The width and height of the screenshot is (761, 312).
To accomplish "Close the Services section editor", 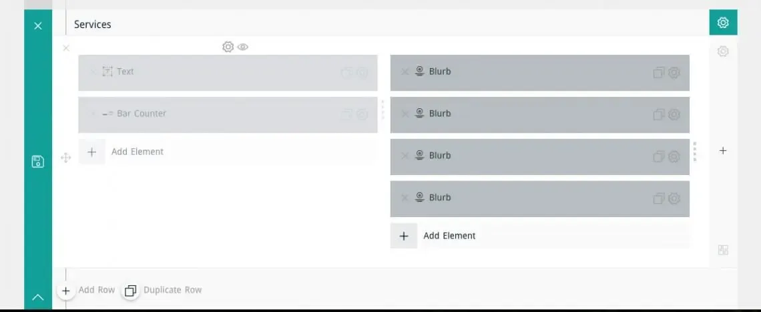I will pos(38,26).
